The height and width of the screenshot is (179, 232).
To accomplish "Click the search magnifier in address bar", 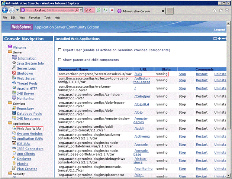I will (x=77, y=10).
